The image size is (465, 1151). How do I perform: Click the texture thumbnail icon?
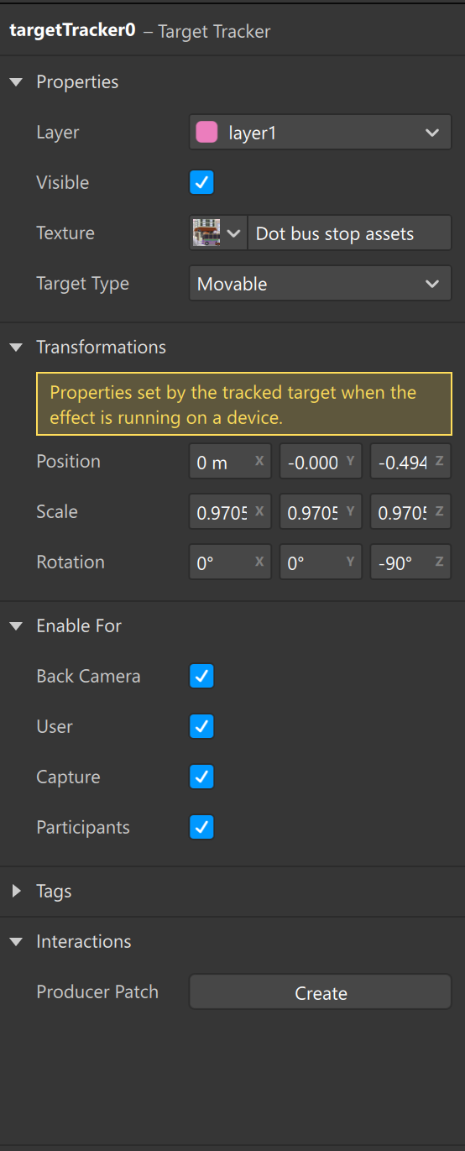tap(206, 233)
